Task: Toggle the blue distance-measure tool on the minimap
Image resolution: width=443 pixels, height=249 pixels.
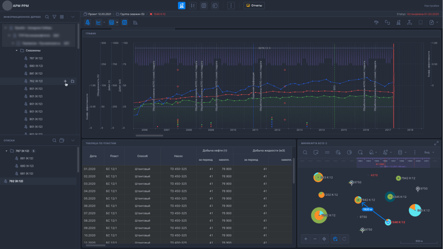Action: point(335,239)
